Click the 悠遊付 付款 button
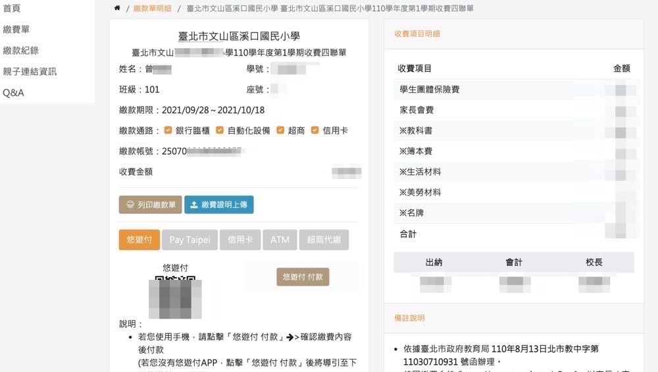 click(303, 277)
